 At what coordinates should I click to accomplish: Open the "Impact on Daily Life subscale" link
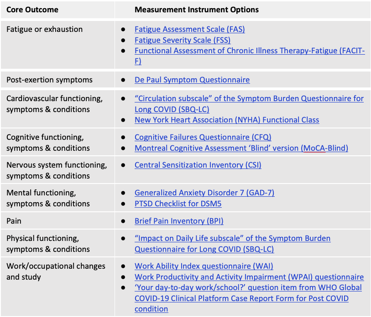point(232,238)
